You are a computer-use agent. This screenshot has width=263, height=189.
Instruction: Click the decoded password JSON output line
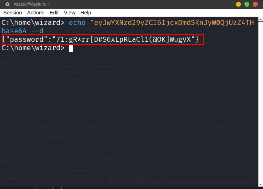pyautogui.click(x=102, y=40)
